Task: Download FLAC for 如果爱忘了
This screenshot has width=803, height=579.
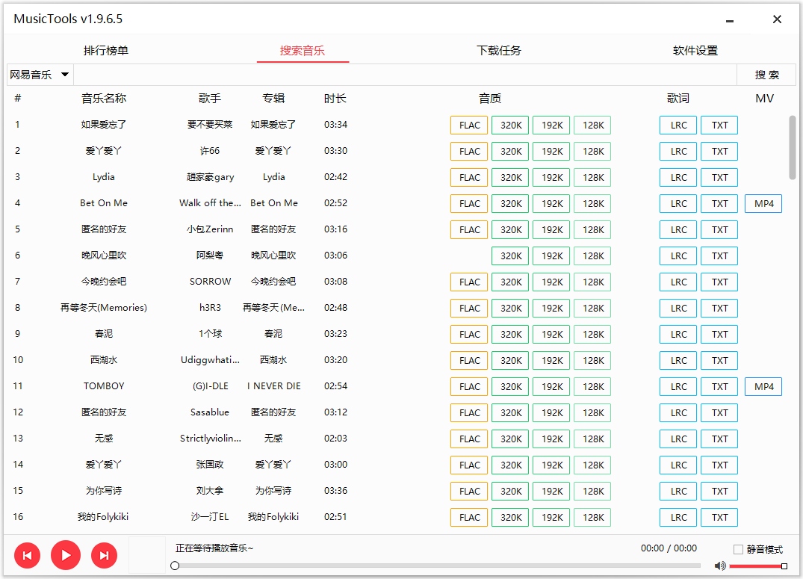Action: tap(468, 125)
